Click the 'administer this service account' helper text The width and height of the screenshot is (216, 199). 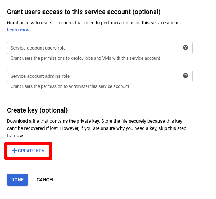click(x=70, y=86)
